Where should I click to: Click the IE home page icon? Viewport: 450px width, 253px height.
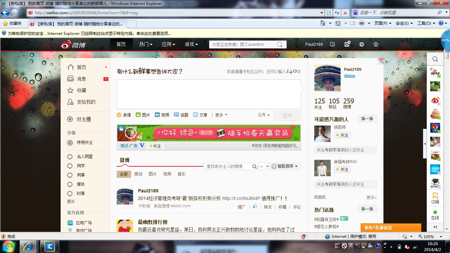(323, 23)
